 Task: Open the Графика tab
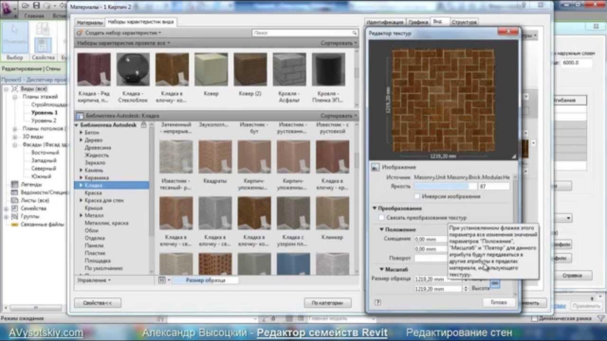pos(418,22)
